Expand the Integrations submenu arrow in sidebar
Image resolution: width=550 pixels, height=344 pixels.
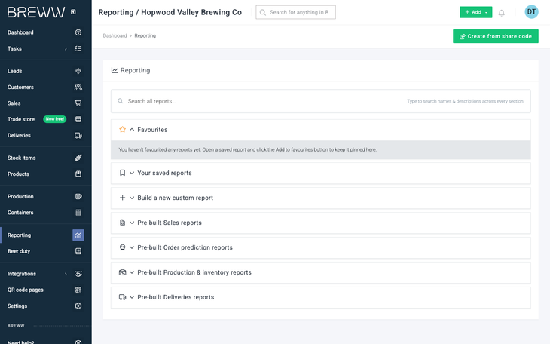click(66, 274)
